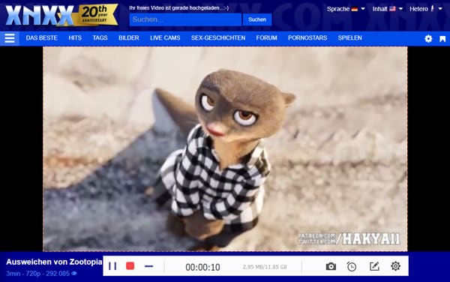Viewport: 450px width, 282px height.
Task: Click the video title Ausweichen von Zootopia
Action: 54,262
